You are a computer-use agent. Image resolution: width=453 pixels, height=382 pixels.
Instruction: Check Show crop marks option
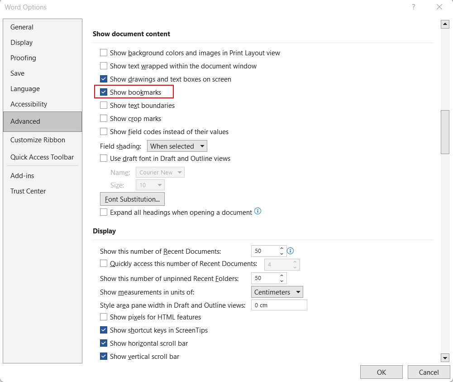104,119
